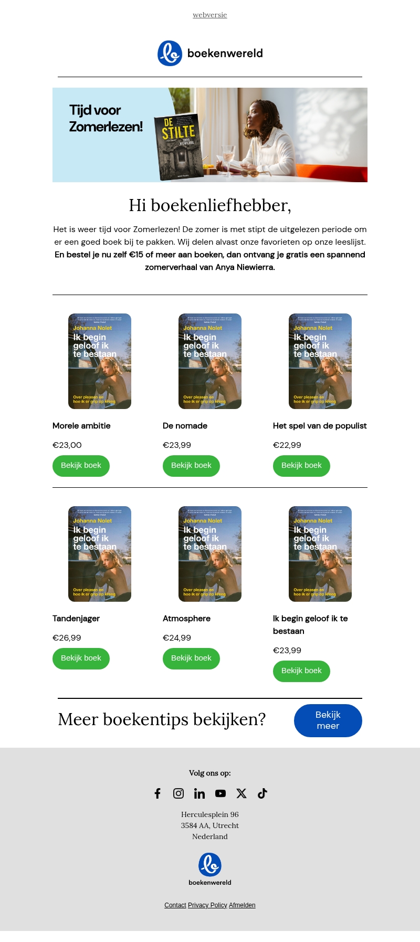The image size is (420, 942).
Task: Click the Tijd voor Zomerlezen banner image
Action: point(210,135)
